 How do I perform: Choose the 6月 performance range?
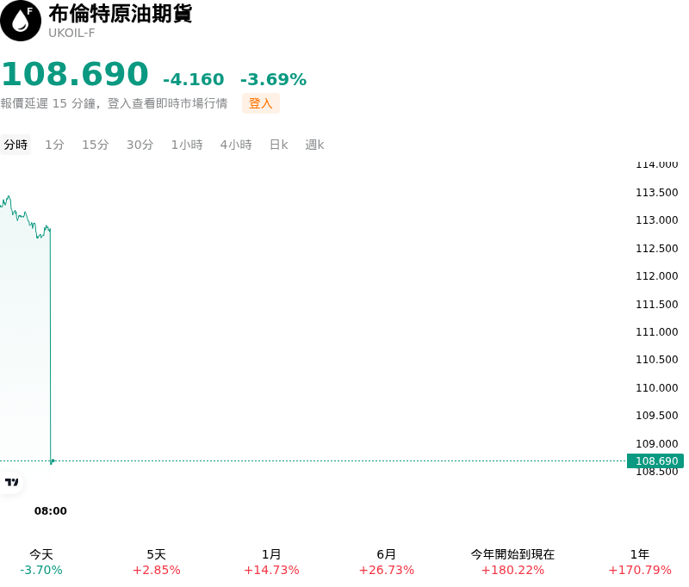click(387, 562)
